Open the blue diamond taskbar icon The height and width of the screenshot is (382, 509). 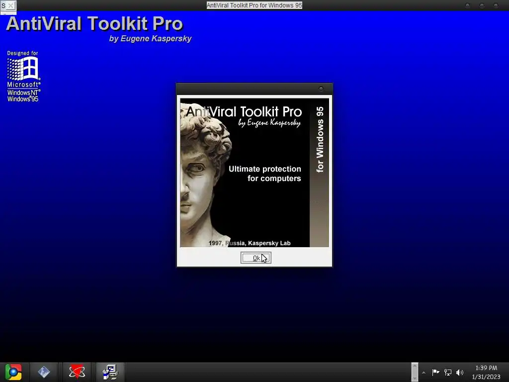(x=44, y=372)
